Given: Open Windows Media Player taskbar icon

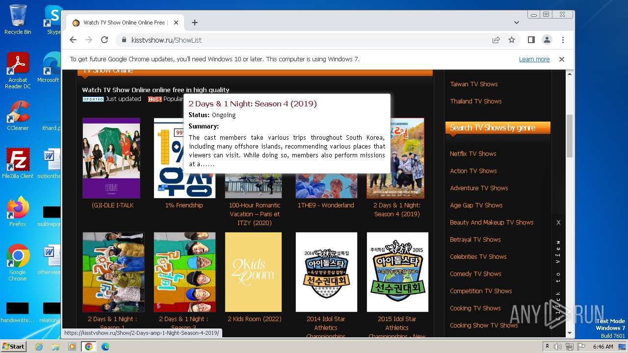Looking at the screenshot, I should [x=72, y=347].
